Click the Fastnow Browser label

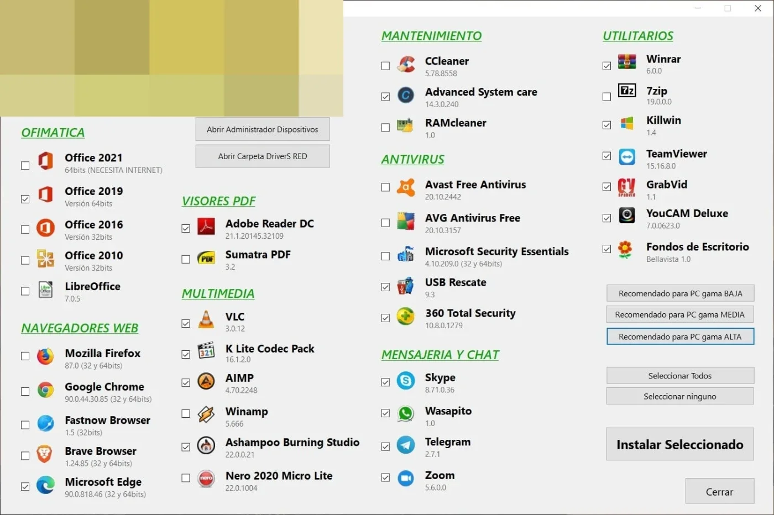click(x=107, y=421)
